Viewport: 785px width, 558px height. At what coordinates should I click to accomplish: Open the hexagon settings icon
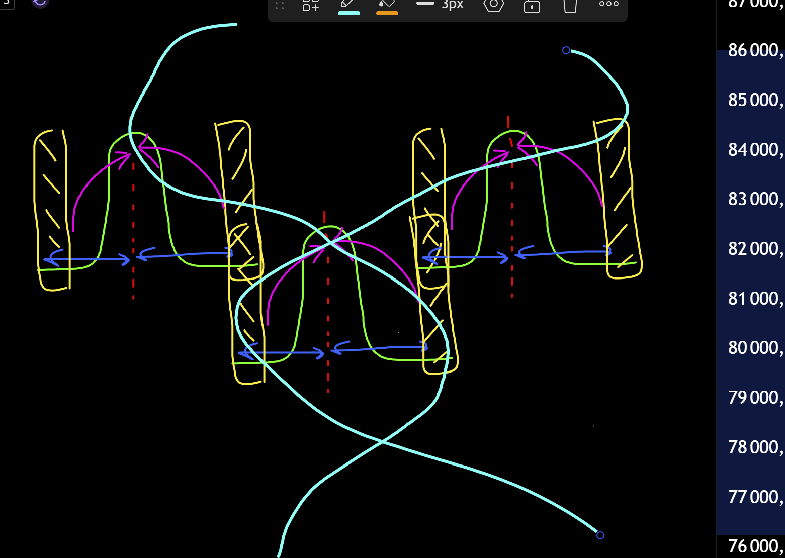click(493, 5)
